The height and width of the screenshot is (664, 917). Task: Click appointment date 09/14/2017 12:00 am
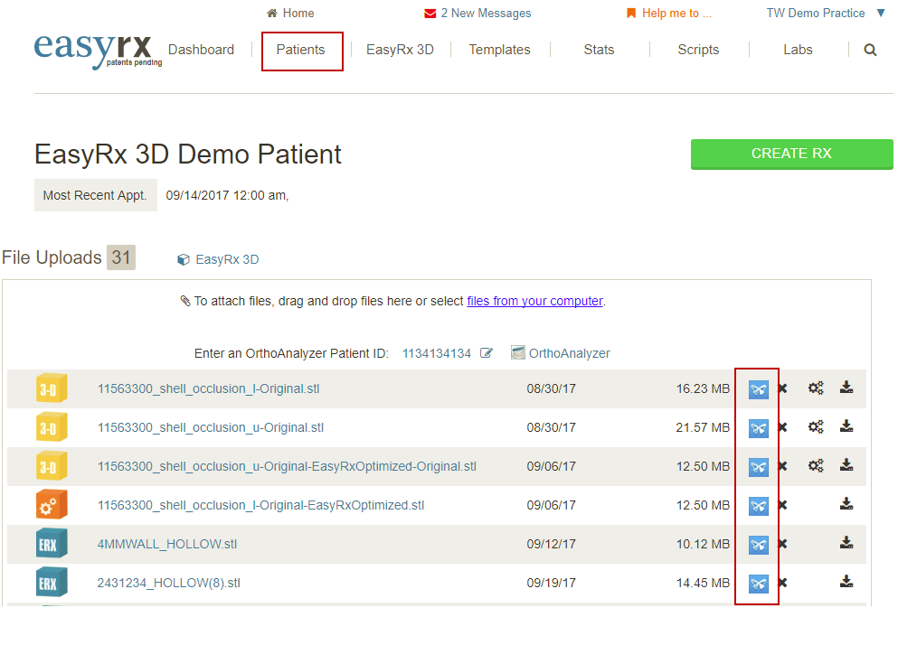click(x=227, y=196)
